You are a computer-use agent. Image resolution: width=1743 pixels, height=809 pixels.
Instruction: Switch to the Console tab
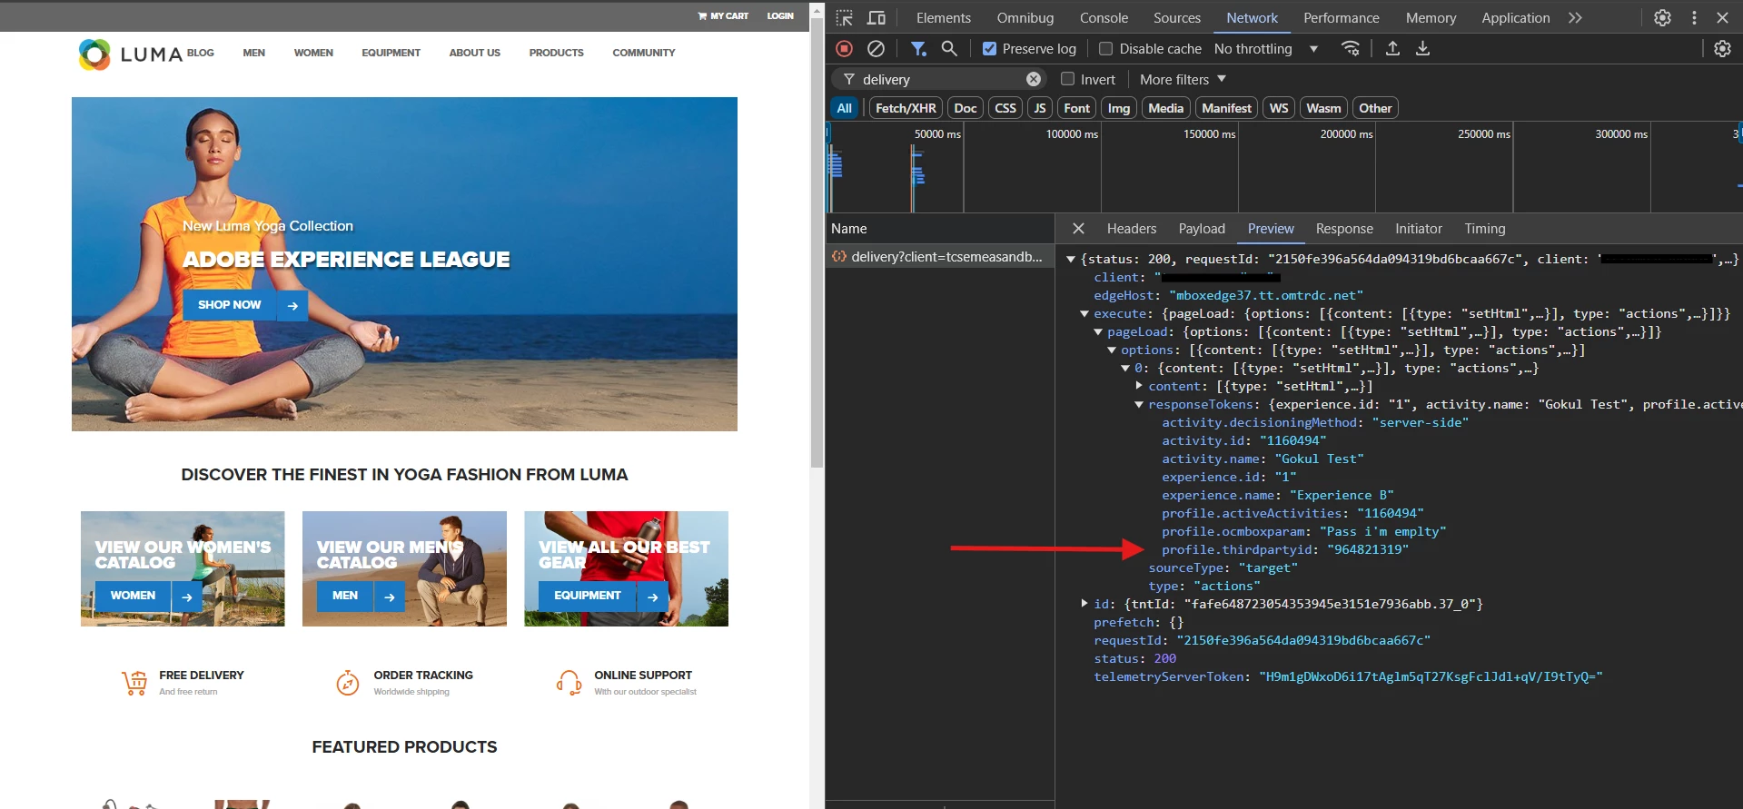click(x=1104, y=18)
